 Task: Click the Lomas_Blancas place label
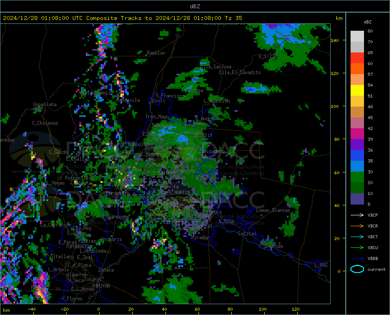point(273,210)
